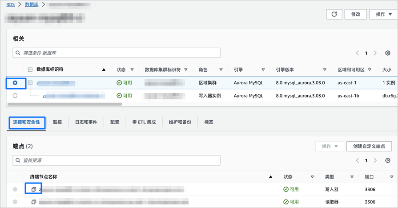Sort by 终端节点名称 ascending arrow
Image resolution: width=398 pixels, height=208 pixels.
(270, 177)
